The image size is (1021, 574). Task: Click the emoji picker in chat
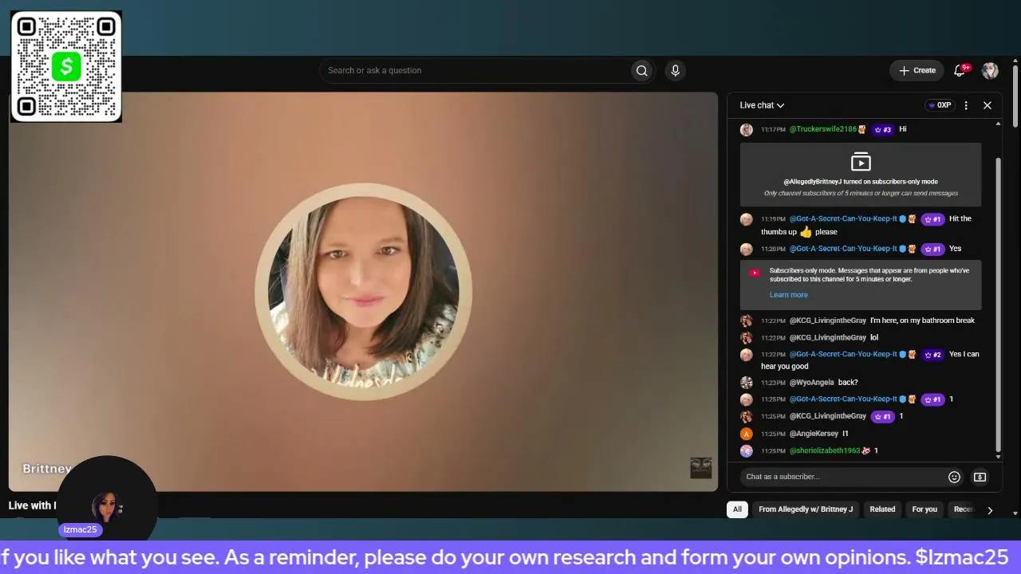(x=954, y=477)
